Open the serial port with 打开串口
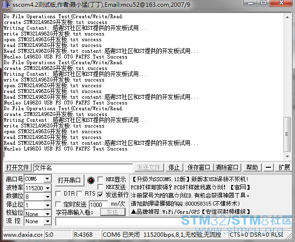Image resolution: width=295 pixels, height=242 pixels. (x=69, y=180)
